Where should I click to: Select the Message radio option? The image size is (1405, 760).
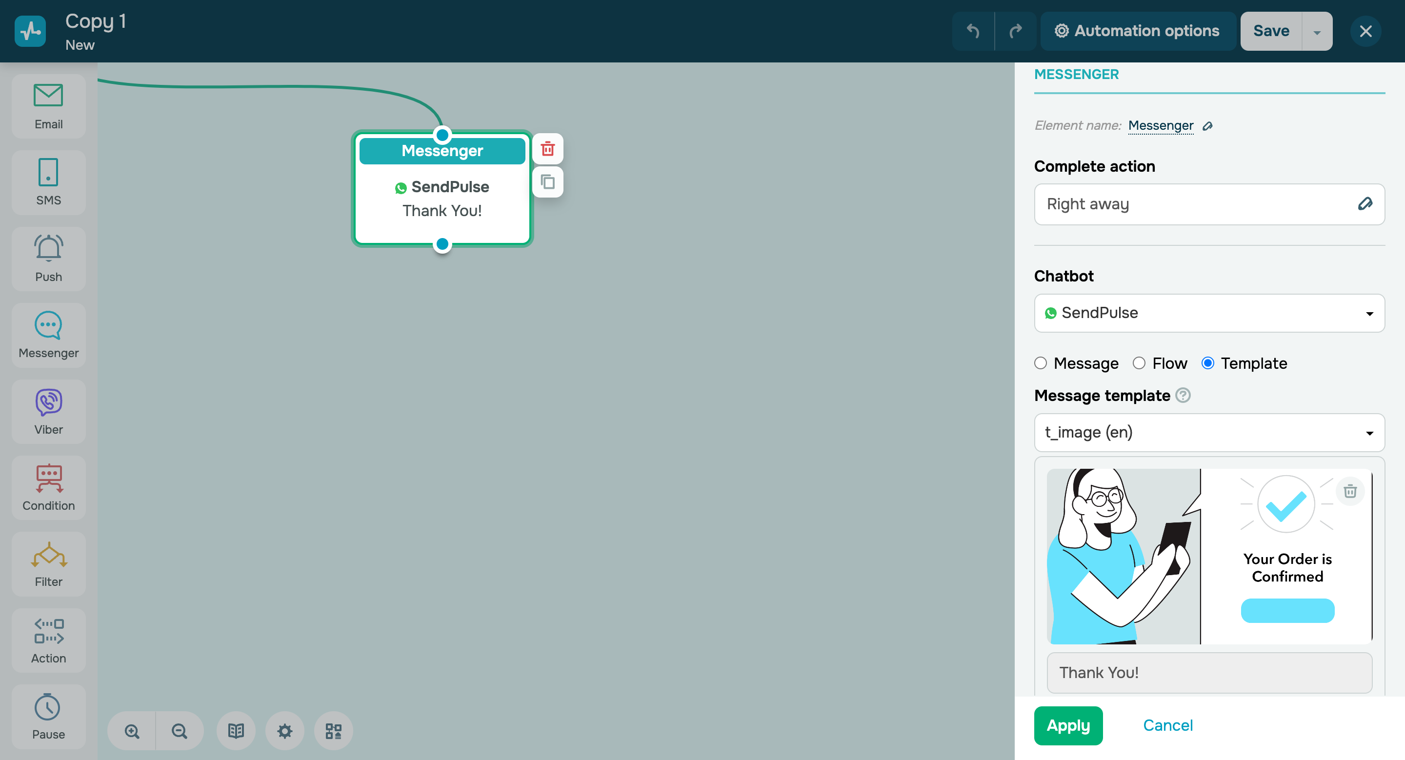1041,363
